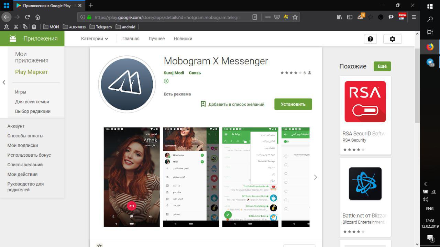The width and height of the screenshot is (440, 247).
Task: Open RSA SecurID similar app card
Action: tap(365, 115)
